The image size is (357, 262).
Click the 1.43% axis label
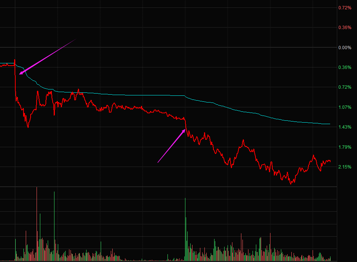tap(345, 127)
